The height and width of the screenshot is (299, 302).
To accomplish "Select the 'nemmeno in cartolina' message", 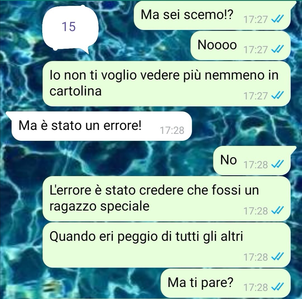I will tap(166, 84).
